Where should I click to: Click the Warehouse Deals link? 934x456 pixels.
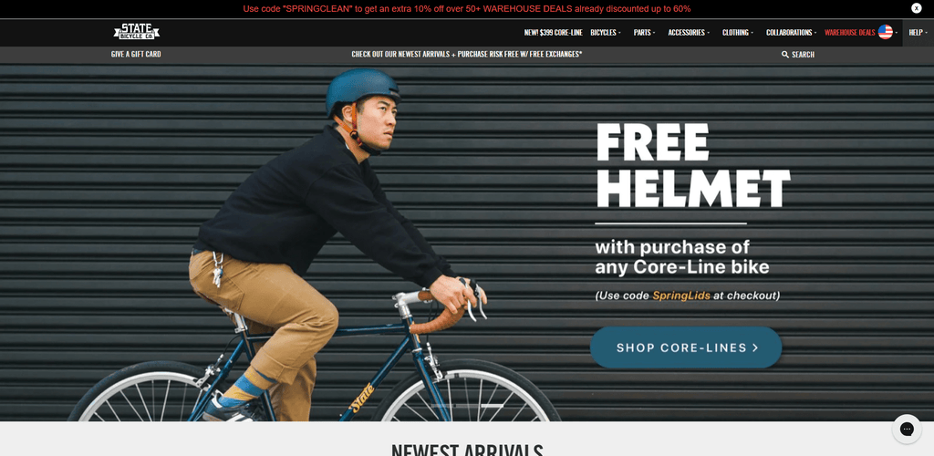[x=849, y=33]
